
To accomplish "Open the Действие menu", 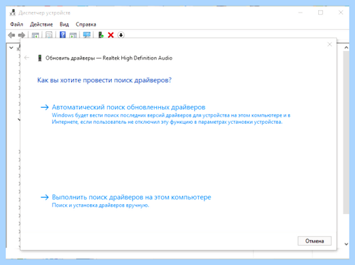I will pos(41,24).
